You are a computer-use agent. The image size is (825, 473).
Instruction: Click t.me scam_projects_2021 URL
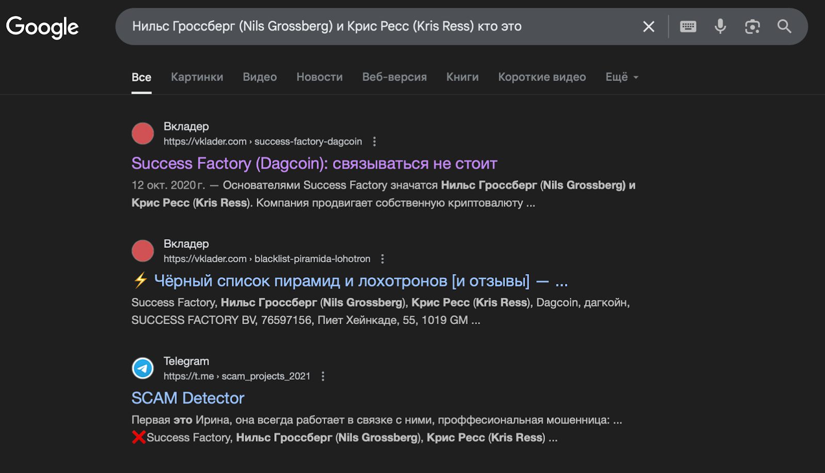coord(237,376)
